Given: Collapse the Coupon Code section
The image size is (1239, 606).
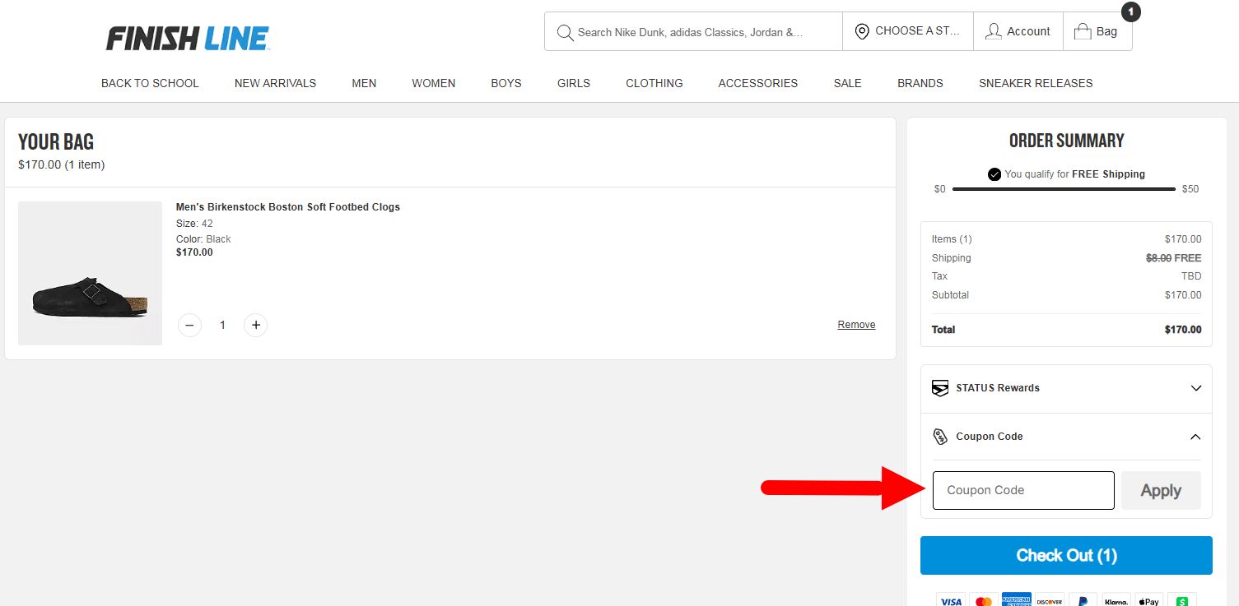Looking at the screenshot, I should coord(1195,437).
